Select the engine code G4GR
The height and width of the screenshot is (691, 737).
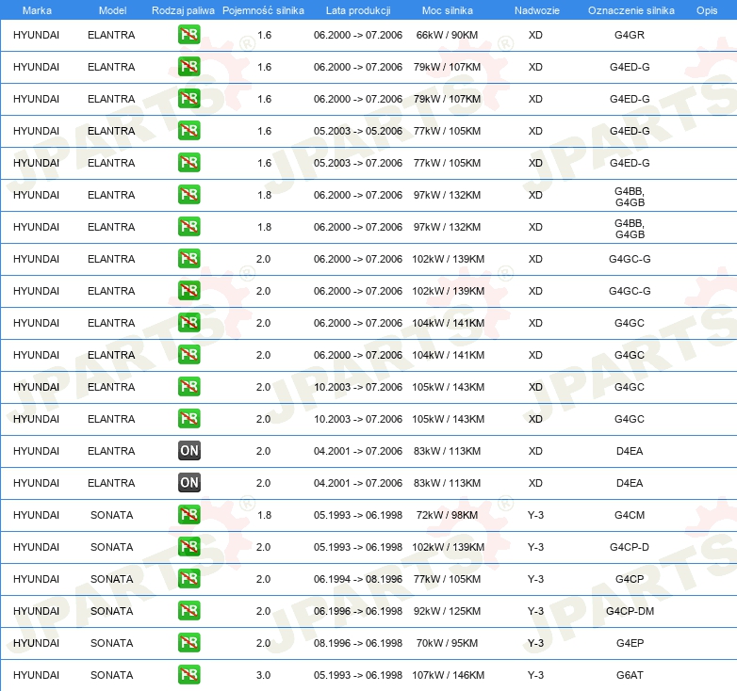pos(630,35)
